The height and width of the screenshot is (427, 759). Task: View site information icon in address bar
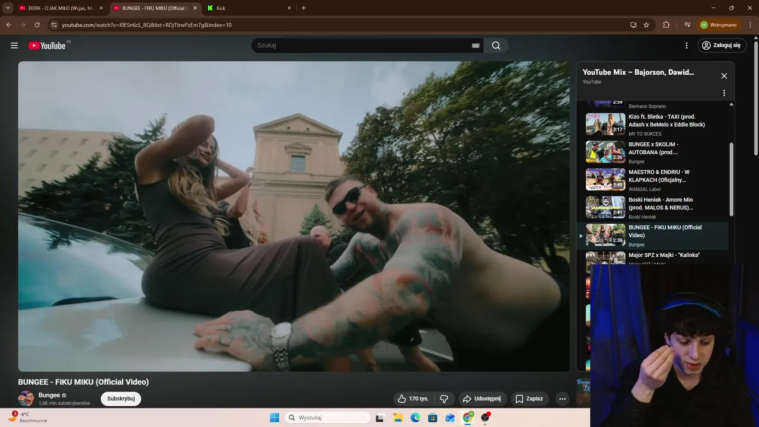point(54,25)
